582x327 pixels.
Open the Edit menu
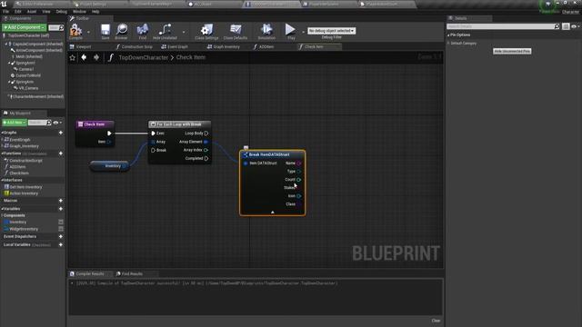18,12
